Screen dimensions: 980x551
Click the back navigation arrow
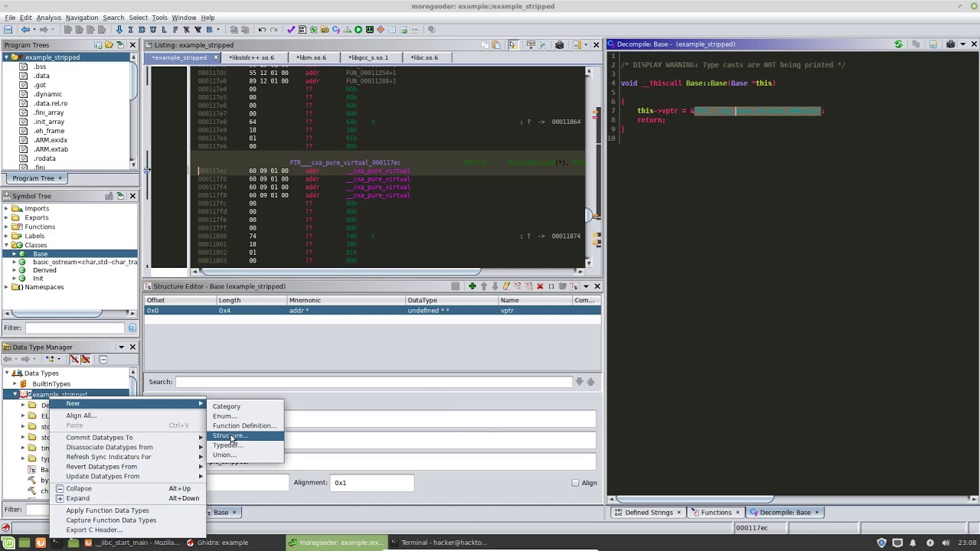pos(25,30)
